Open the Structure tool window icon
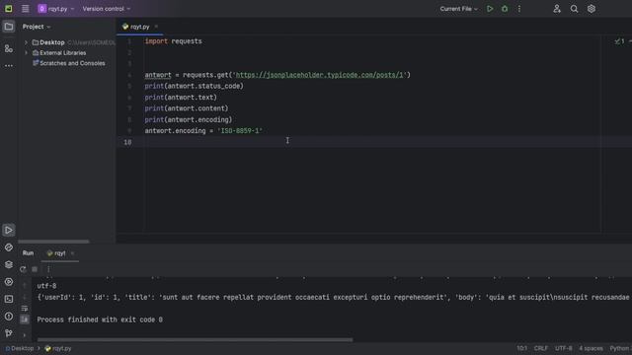 click(9, 48)
